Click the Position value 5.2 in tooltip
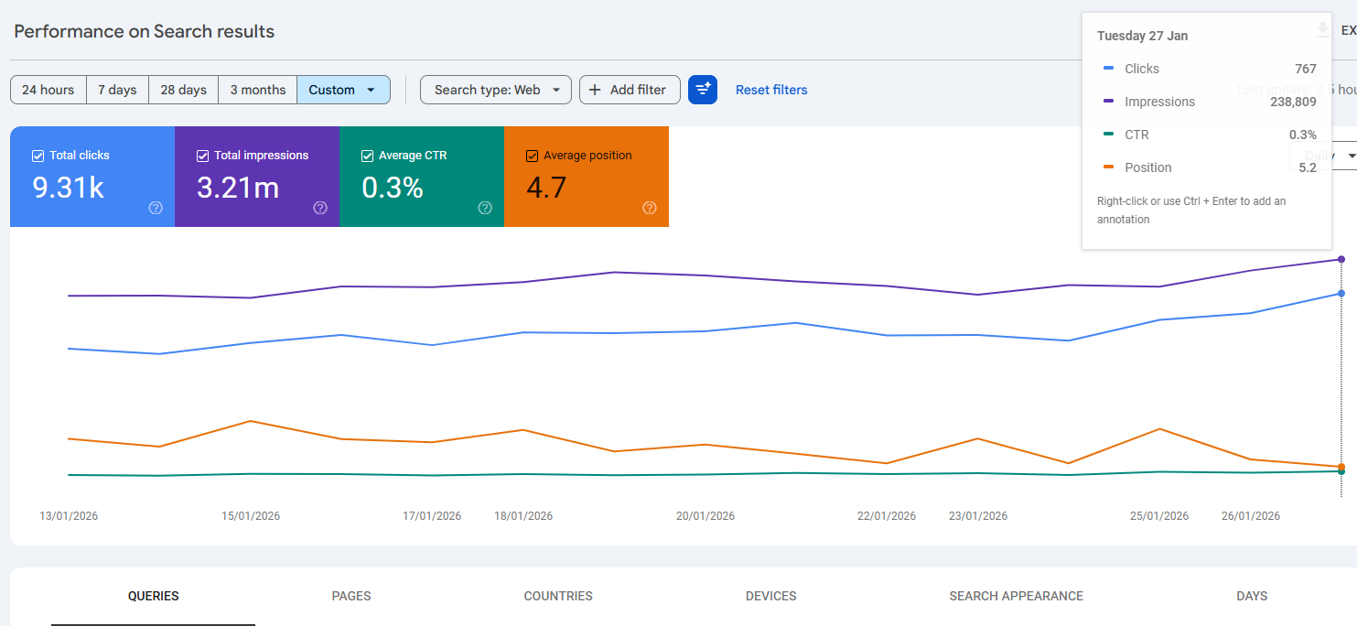The height and width of the screenshot is (626, 1357). tap(1308, 167)
